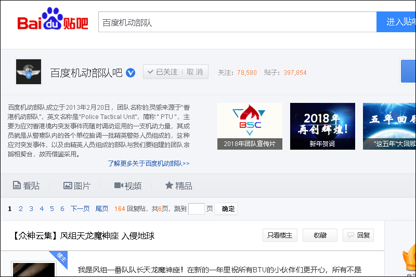Open the 百度机动部队吧 forum avatar image
Image resolution: width=416 pixels, height=277 pixels.
click(29, 72)
